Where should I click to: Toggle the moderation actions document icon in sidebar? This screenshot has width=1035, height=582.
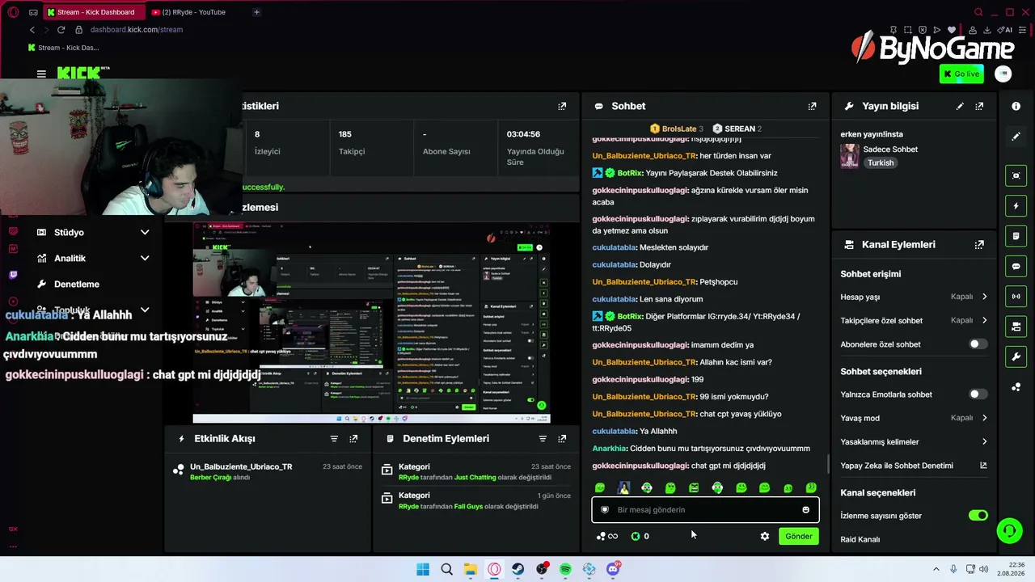[x=1016, y=236]
